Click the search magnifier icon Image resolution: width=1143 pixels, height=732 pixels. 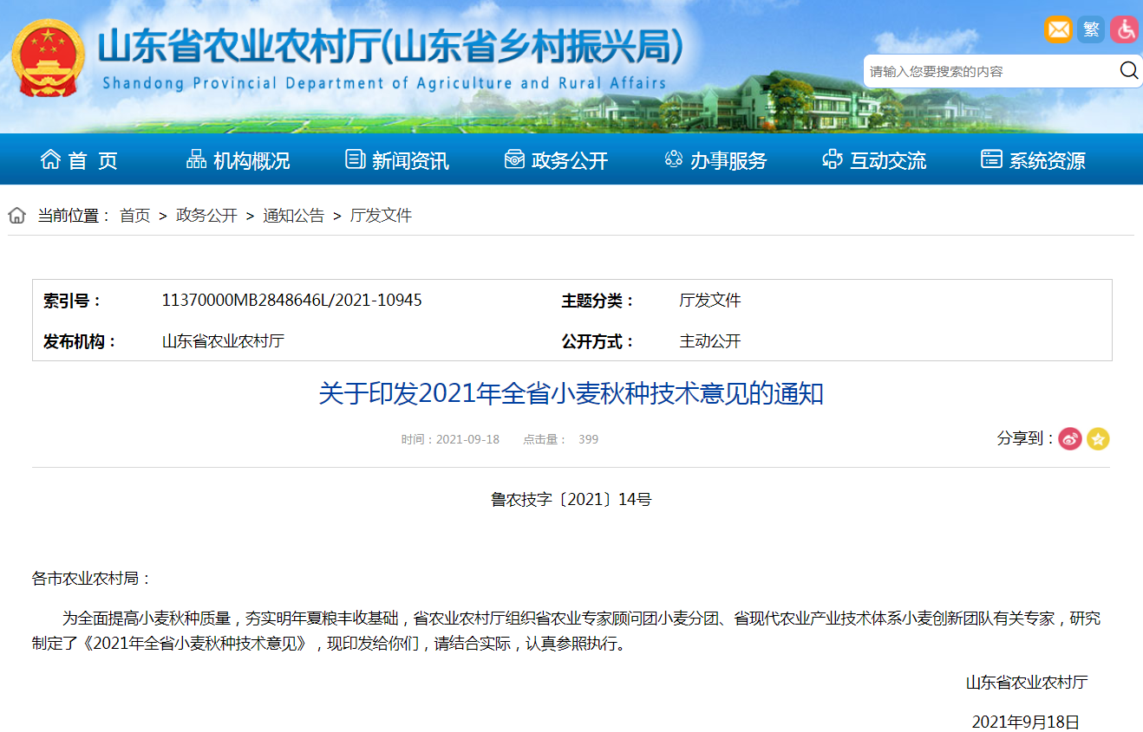pos(1129,70)
